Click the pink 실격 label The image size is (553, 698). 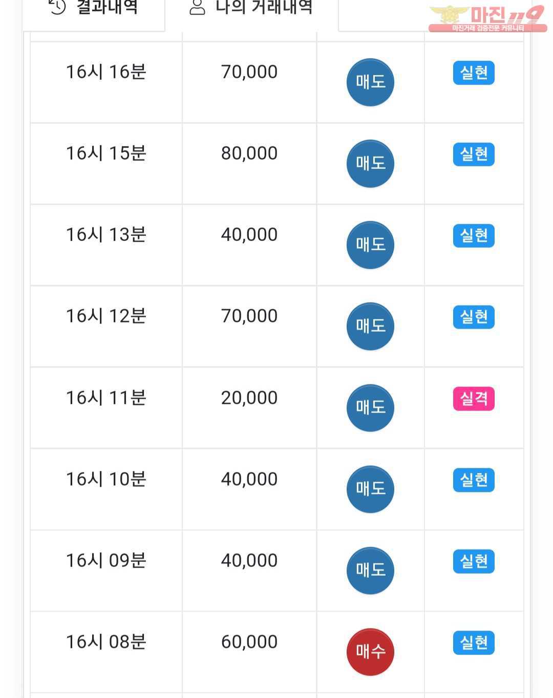474,399
